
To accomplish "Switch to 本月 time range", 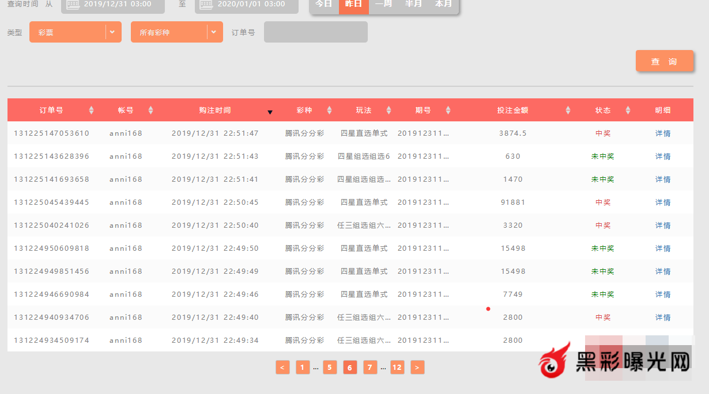I will pos(443,5).
